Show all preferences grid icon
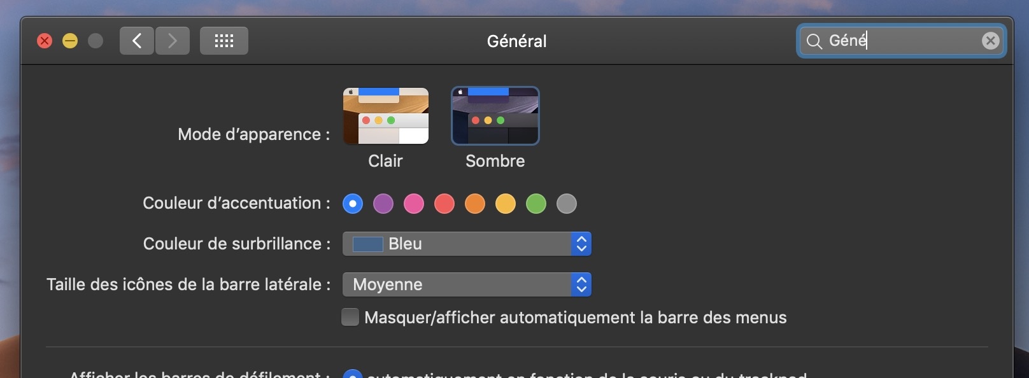The height and width of the screenshot is (378, 1029). pos(224,41)
